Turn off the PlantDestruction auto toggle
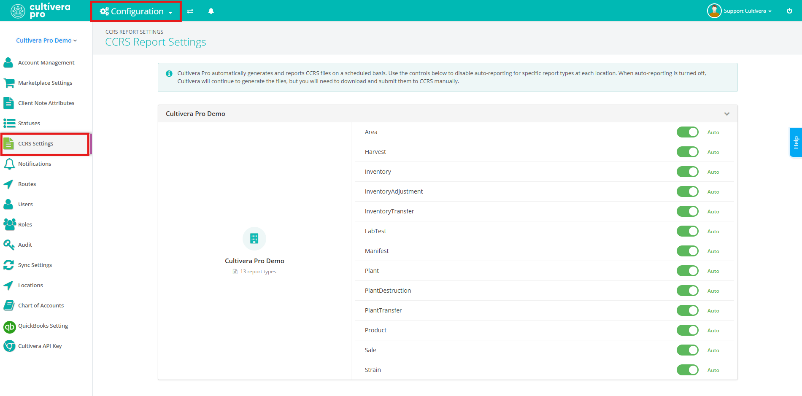Screen dimensions: 802x396 687,291
